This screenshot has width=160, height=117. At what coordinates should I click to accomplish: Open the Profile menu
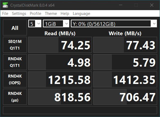tap(35, 14)
